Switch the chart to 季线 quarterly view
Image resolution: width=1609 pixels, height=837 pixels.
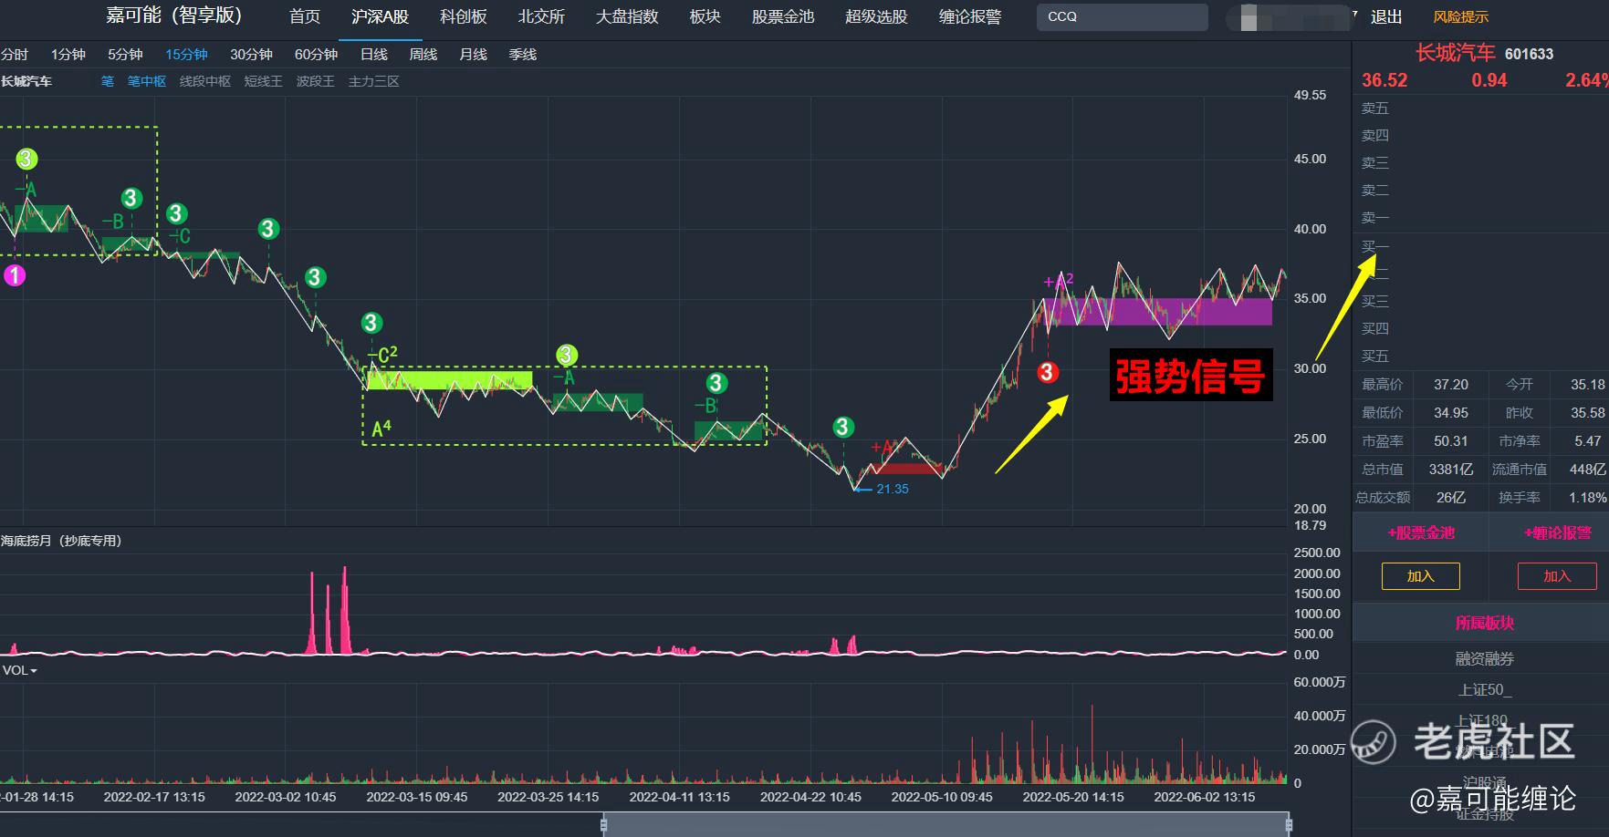[523, 55]
